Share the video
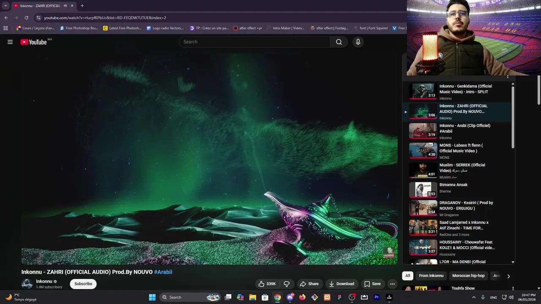The height and width of the screenshot is (304, 541). click(309, 284)
